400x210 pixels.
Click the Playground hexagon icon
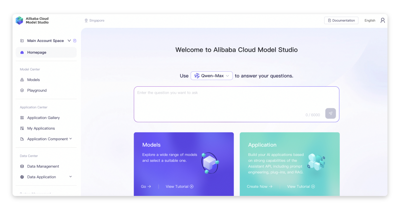point(22,90)
